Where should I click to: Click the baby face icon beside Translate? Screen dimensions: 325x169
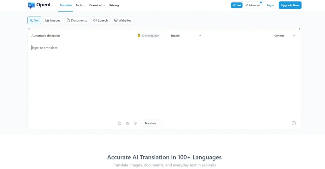(120, 123)
